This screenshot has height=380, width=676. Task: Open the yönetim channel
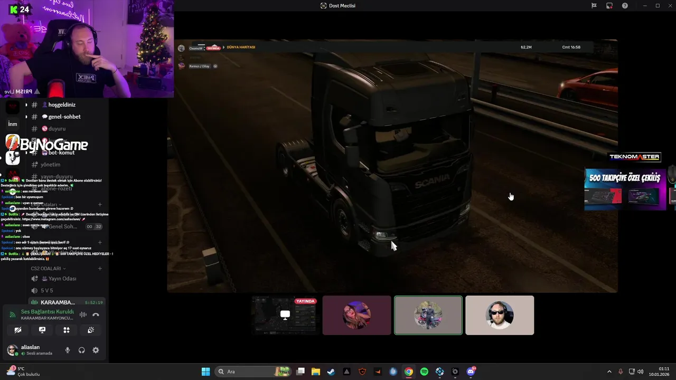[50, 165]
